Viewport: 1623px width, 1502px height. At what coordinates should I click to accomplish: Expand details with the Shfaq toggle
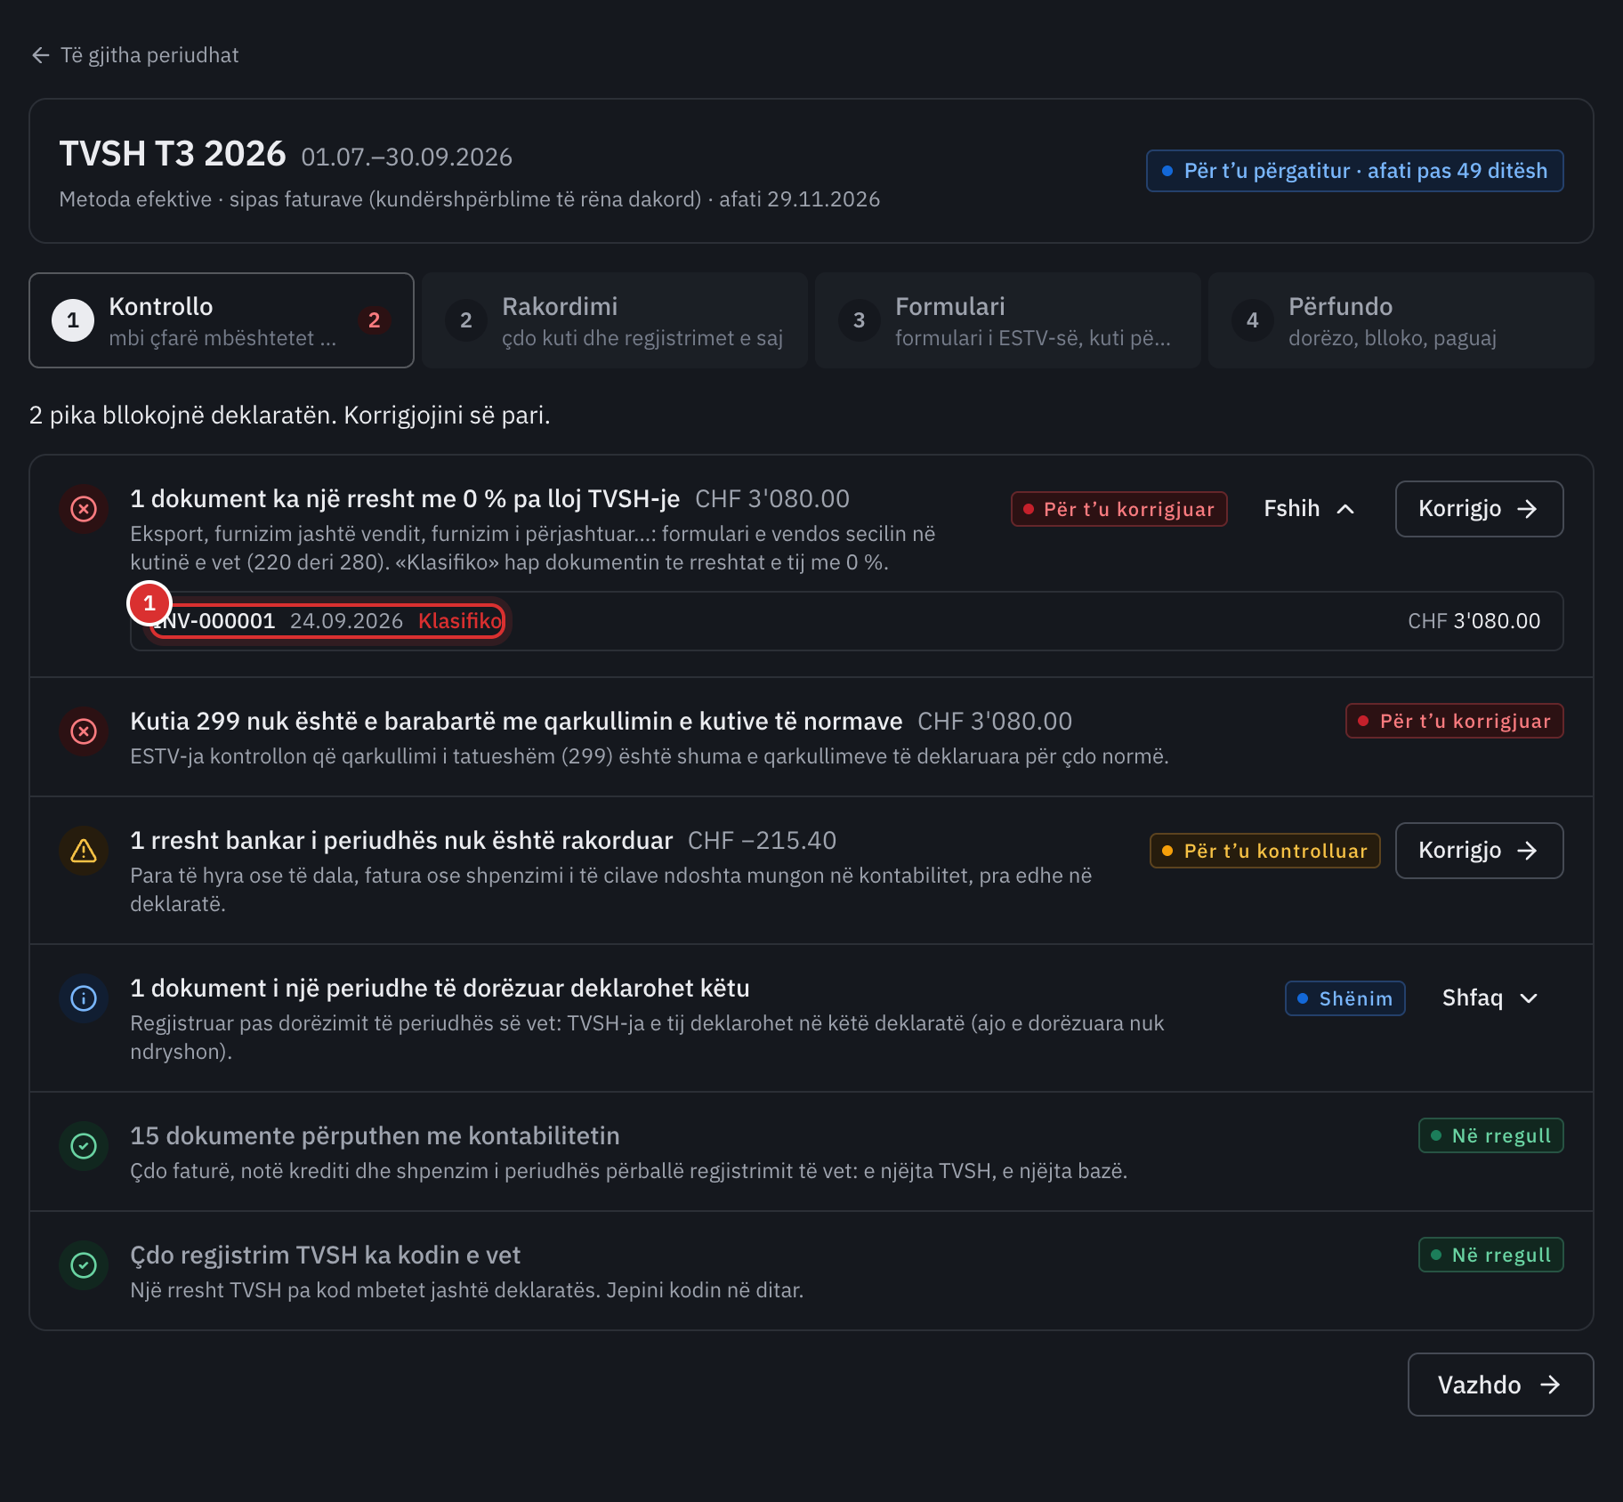1490,998
